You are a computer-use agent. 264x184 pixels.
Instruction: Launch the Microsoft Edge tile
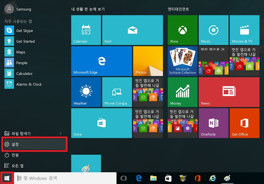(102, 61)
